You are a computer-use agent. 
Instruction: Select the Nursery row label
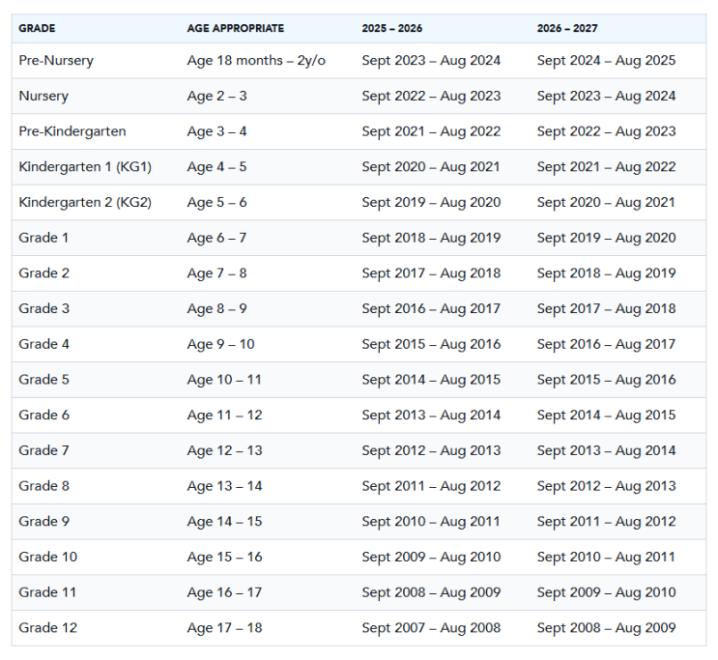click(43, 97)
